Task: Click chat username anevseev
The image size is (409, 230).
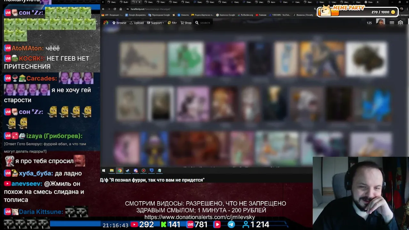Action: click(27, 184)
